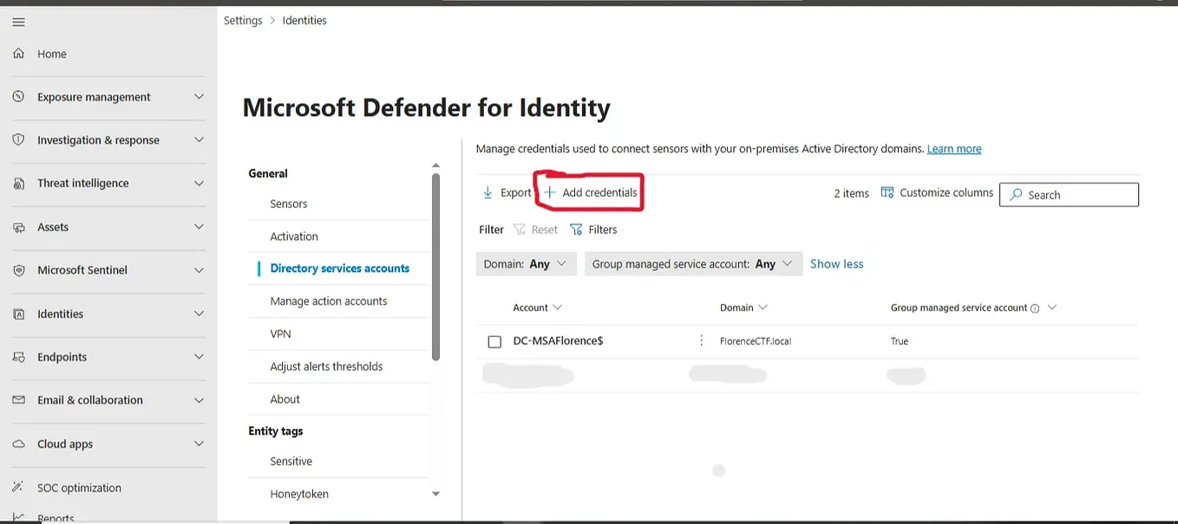Screen dimensions: 1178x524
Task: Click the Identities icon in sidebar
Action: tap(19, 314)
